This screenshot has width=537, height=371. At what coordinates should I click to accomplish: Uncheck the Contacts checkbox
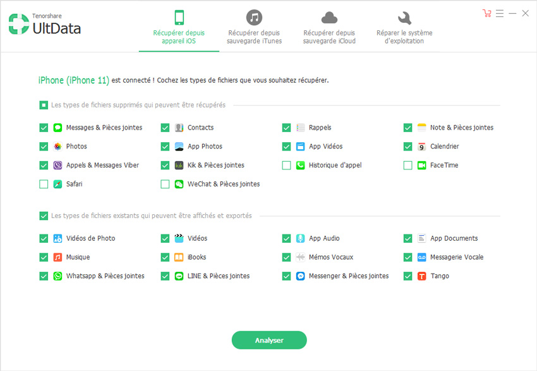click(165, 128)
